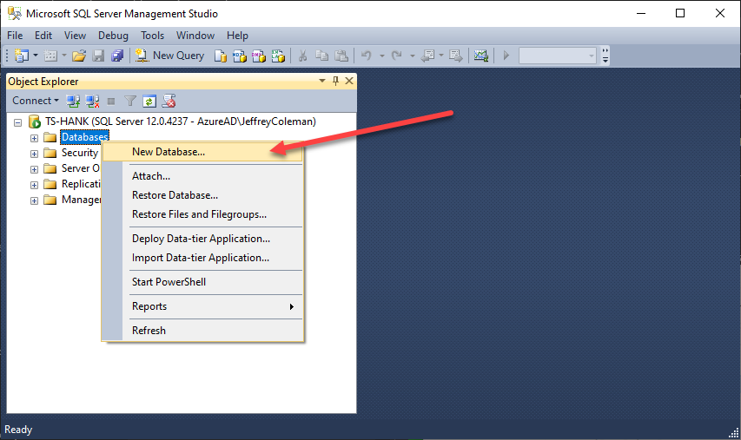
Task: Choose Start PowerShell from context menu
Action: tap(202, 282)
